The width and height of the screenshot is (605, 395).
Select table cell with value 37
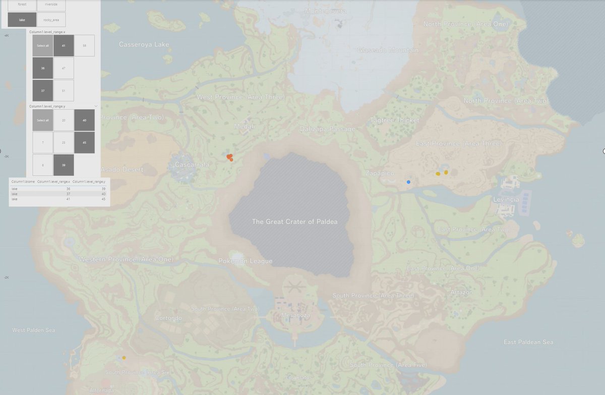click(68, 194)
